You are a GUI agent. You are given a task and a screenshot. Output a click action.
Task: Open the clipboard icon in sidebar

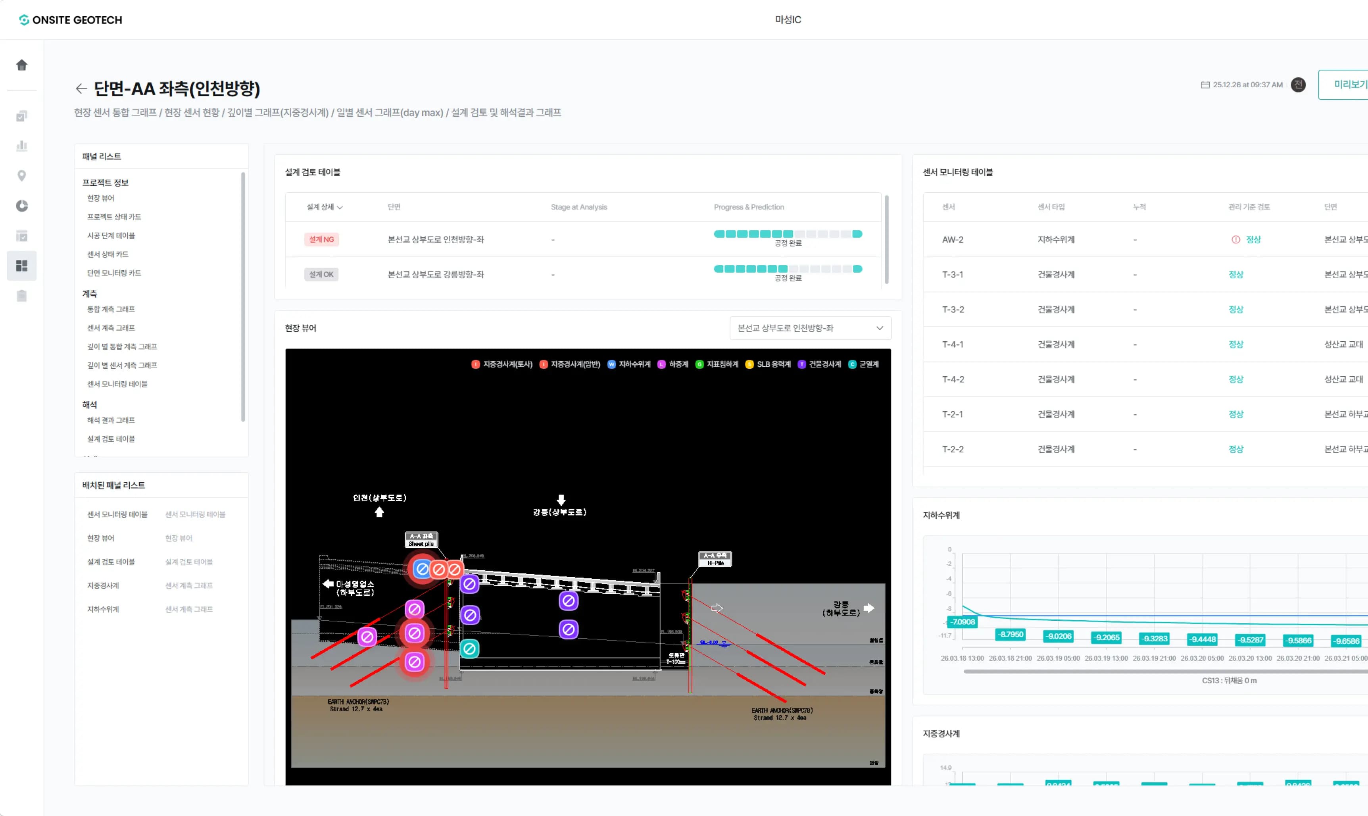(22, 296)
